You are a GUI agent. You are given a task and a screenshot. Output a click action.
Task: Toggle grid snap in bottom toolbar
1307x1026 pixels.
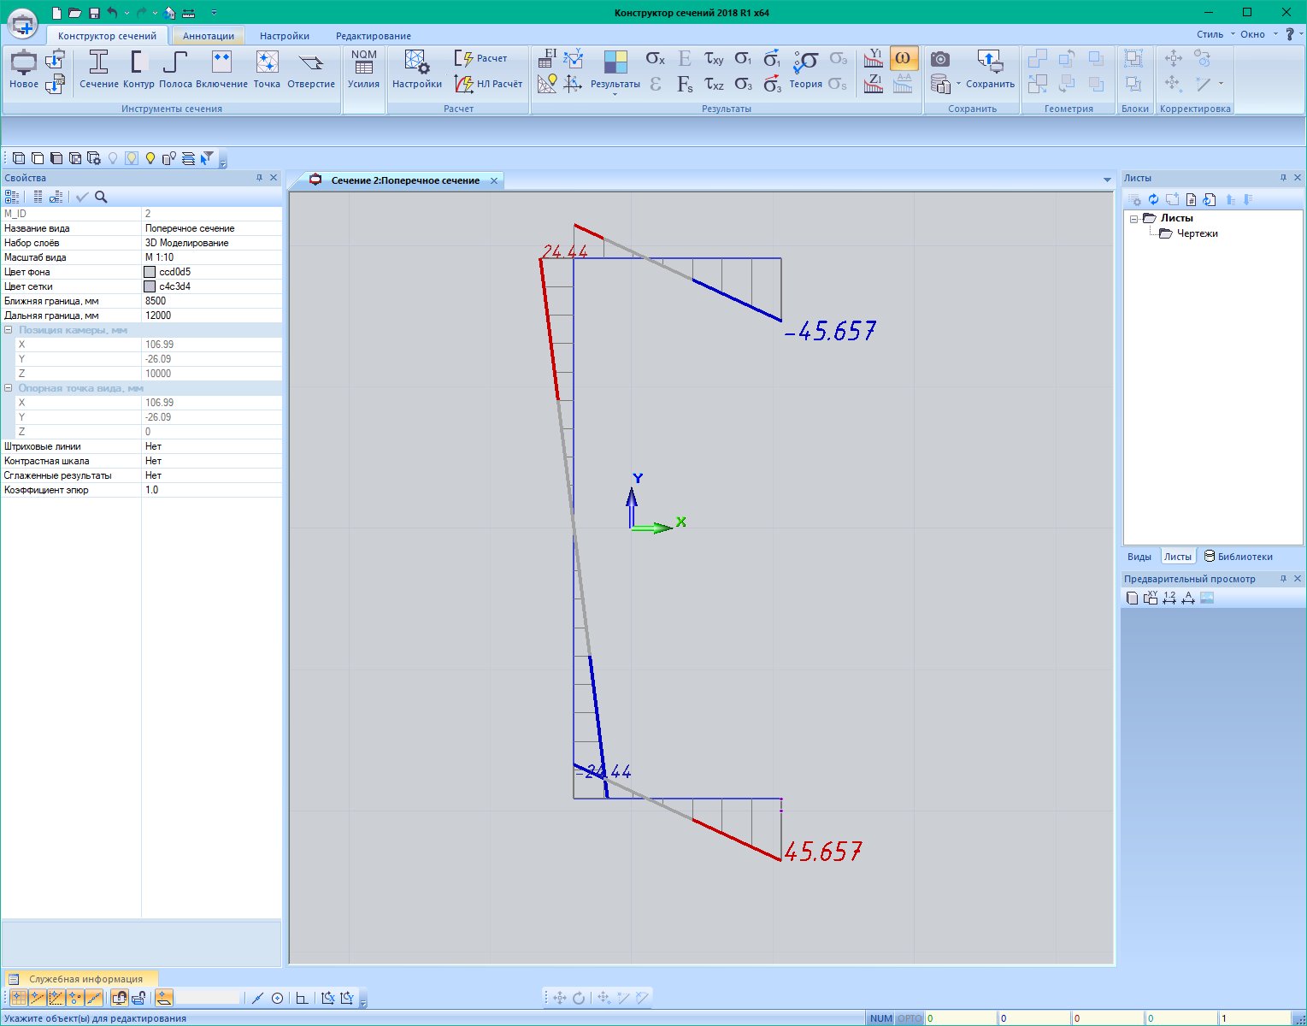point(18,998)
